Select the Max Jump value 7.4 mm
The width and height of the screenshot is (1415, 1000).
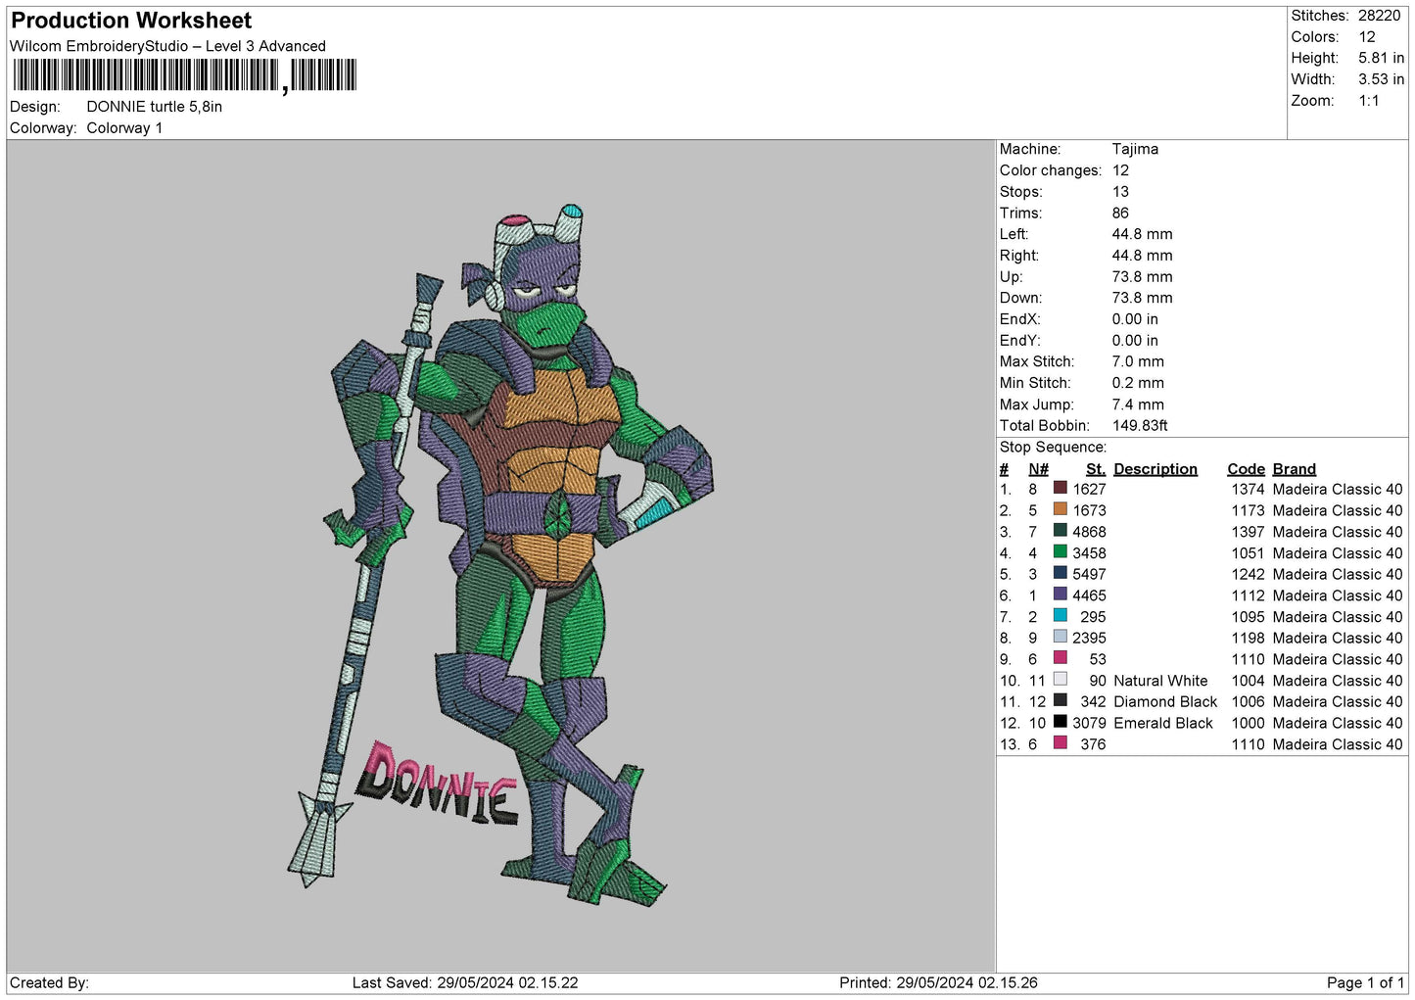pos(1138,405)
